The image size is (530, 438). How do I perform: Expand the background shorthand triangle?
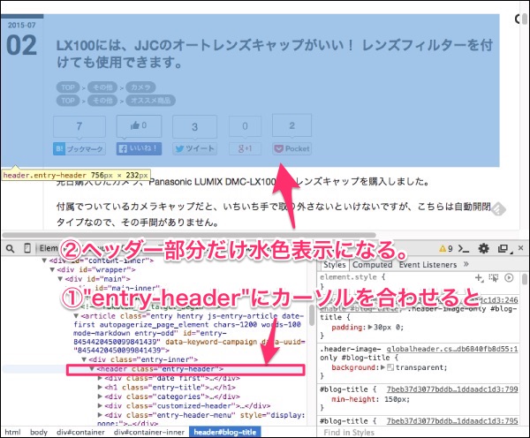click(x=383, y=367)
